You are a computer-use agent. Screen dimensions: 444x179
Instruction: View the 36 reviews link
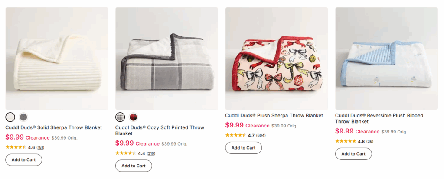click(x=369, y=141)
